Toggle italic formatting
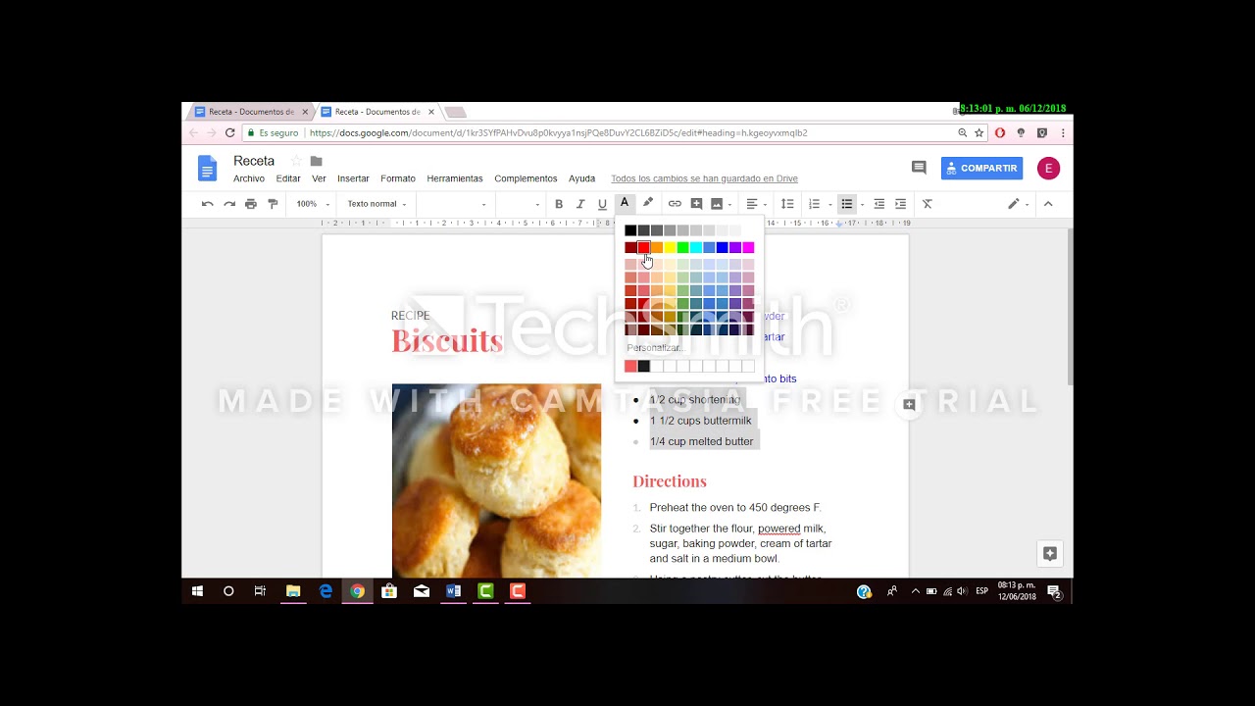 click(580, 204)
